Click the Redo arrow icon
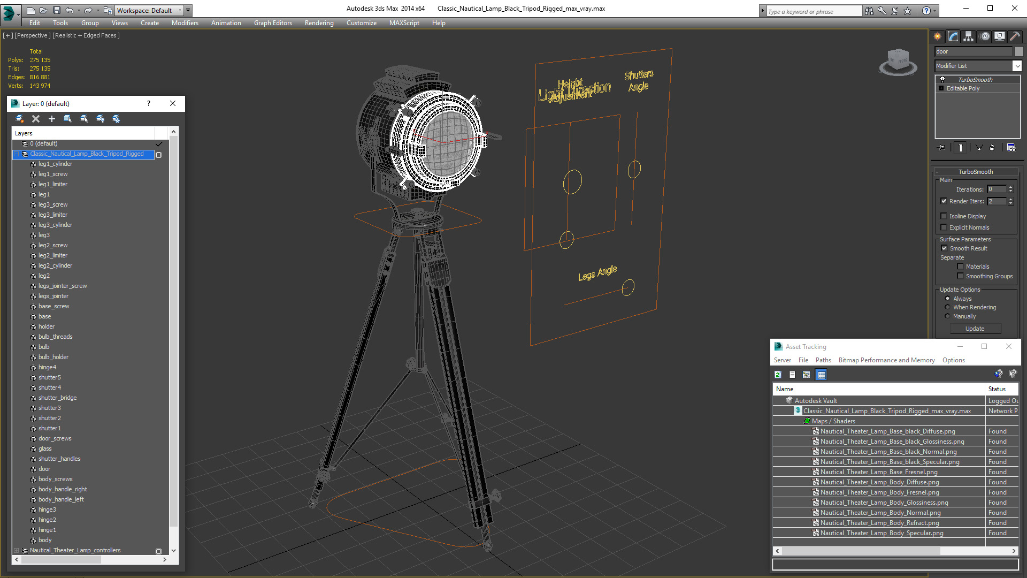This screenshot has height=578, width=1027. 88,10
